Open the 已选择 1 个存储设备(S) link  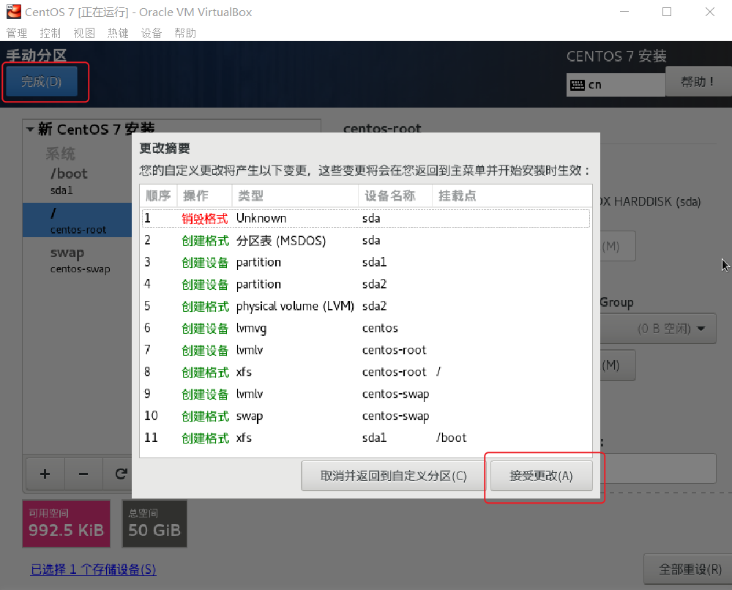click(x=93, y=569)
